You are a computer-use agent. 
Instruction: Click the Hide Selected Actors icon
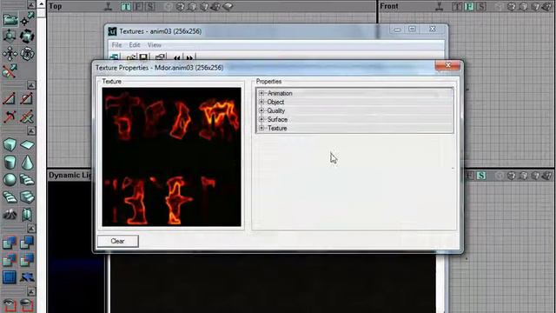coord(27,305)
